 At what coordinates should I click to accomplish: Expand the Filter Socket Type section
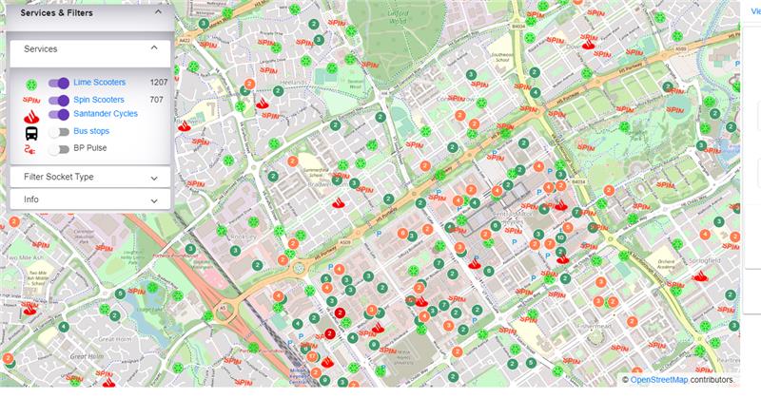pos(90,177)
